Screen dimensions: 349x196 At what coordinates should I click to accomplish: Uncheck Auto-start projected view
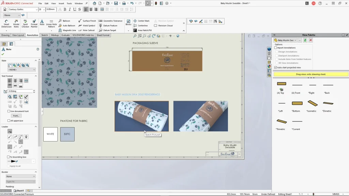click(x=276, y=67)
